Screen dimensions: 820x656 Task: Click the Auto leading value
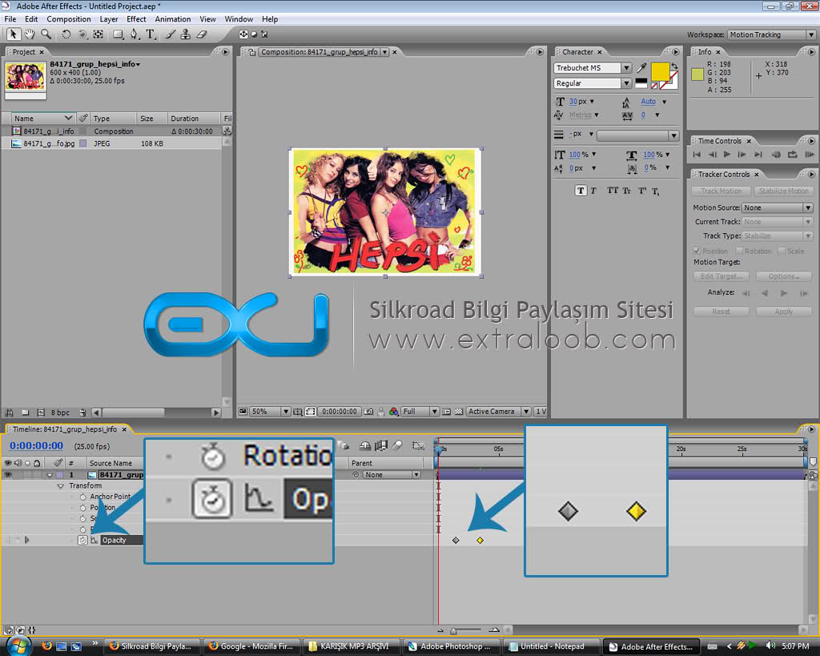[648, 102]
